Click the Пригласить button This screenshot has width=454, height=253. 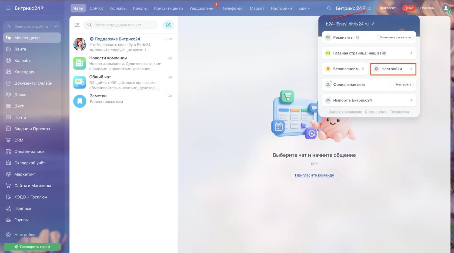pos(388,8)
